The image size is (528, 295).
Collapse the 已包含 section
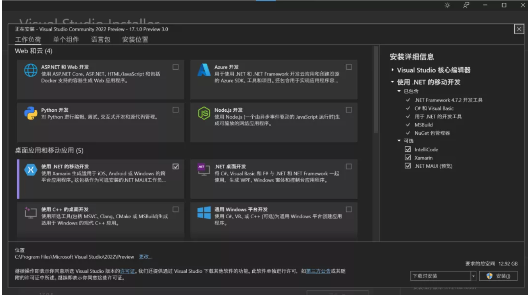[x=399, y=91]
